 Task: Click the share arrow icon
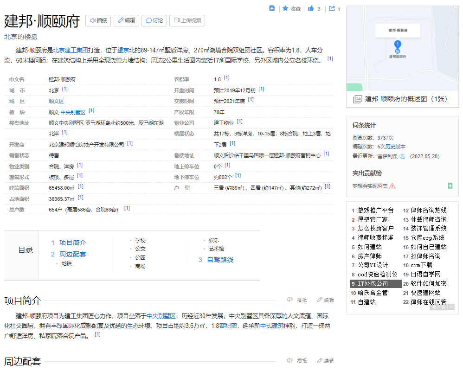332,8
